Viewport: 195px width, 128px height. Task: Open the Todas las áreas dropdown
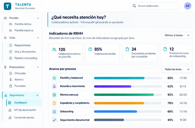177,69
